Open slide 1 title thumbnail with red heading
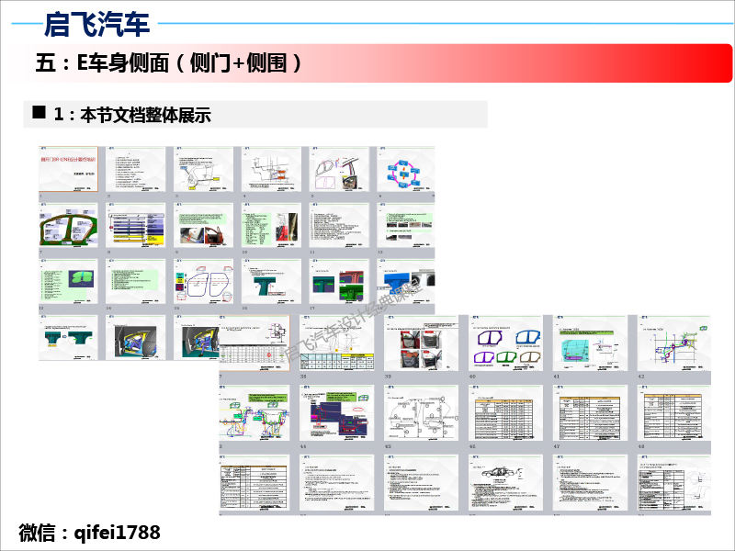735x551 pixels. pos(68,169)
